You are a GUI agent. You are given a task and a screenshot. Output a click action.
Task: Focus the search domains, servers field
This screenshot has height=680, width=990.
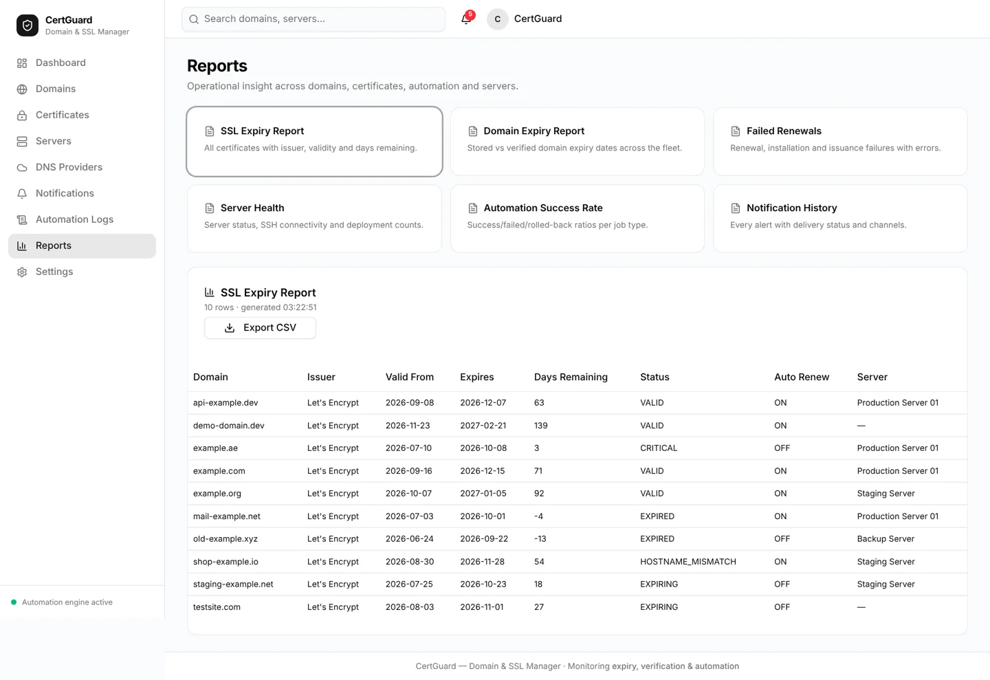[313, 19]
